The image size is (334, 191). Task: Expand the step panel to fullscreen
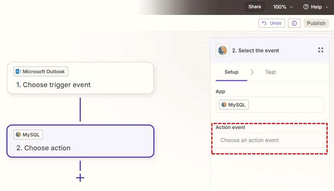pyautogui.click(x=321, y=50)
